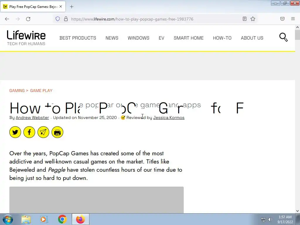Open File Explorer from taskbar

(x=26, y=219)
